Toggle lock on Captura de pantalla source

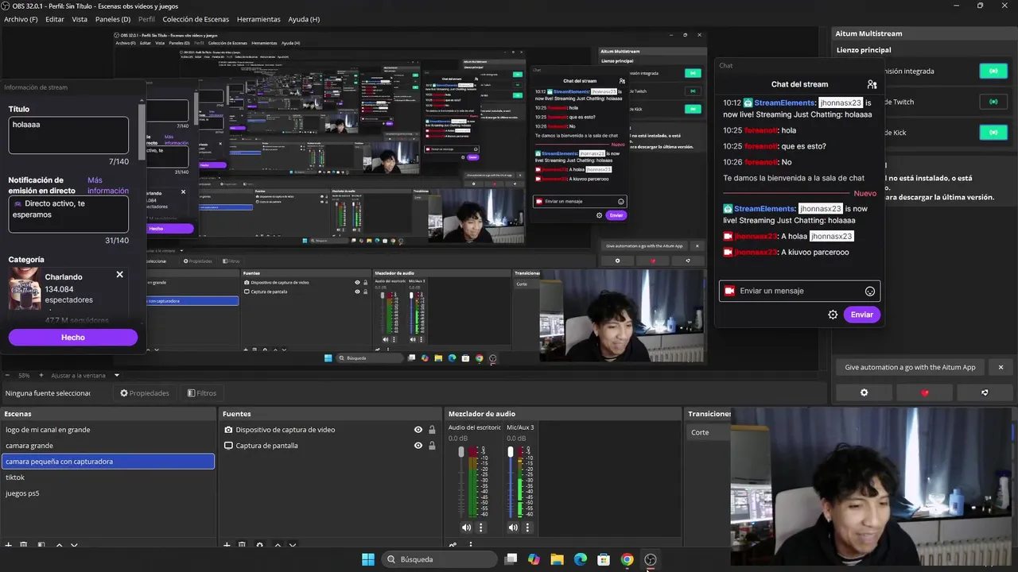point(432,446)
